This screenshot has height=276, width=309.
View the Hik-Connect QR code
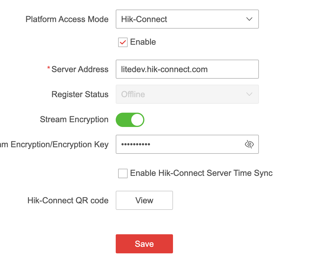(x=144, y=200)
